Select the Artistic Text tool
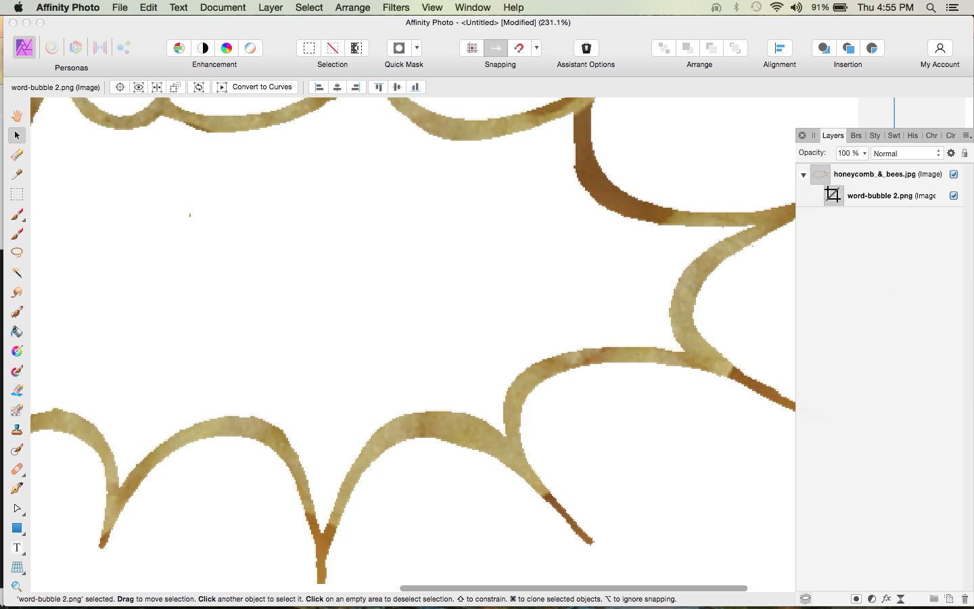Viewport: 974px width, 609px height. click(17, 547)
